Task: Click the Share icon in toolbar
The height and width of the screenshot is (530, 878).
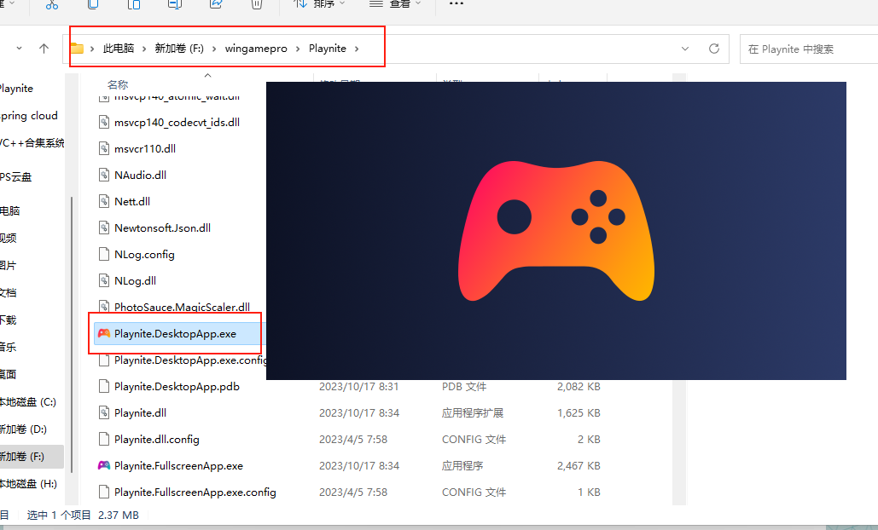Action: click(216, 5)
